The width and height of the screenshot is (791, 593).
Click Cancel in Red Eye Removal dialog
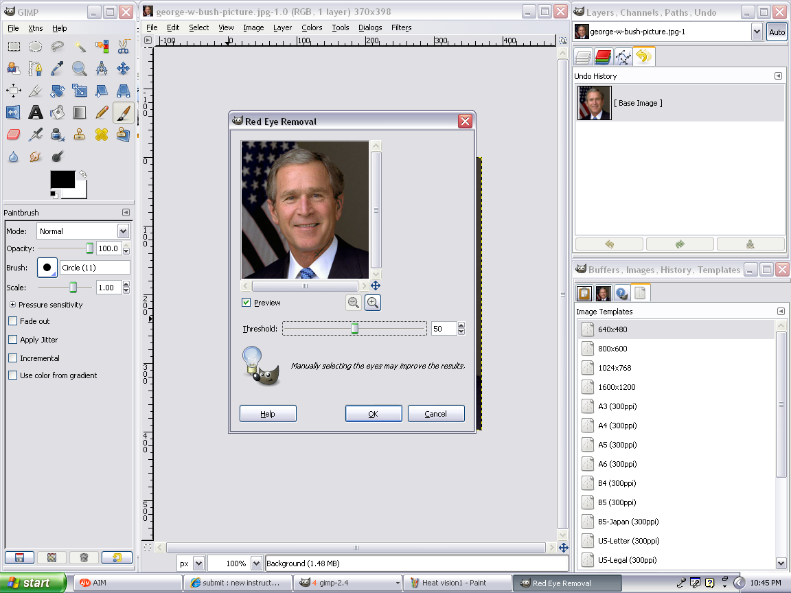pos(436,413)
